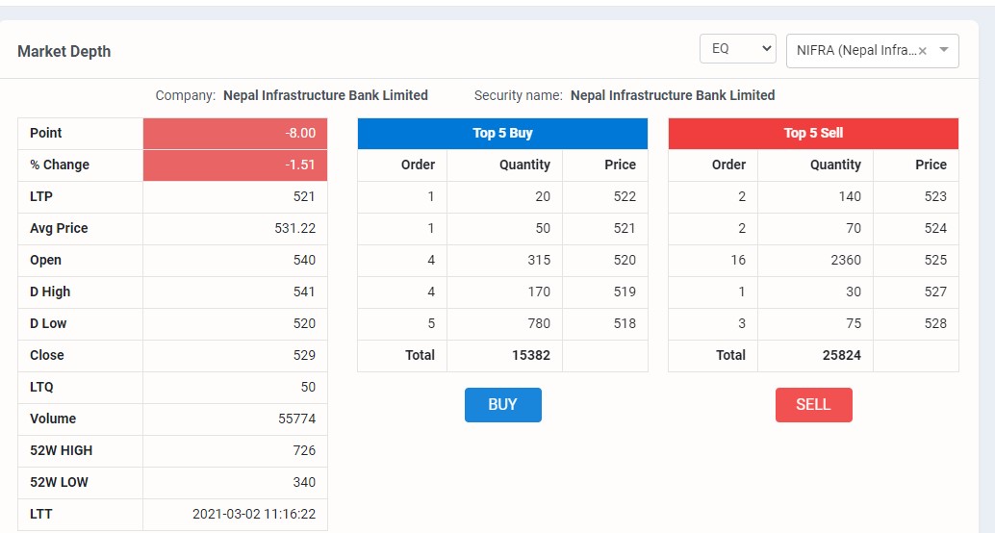Click the sell total quantity 25824
The height and width of the screenshot is (533, 995).
coord(842,355)
